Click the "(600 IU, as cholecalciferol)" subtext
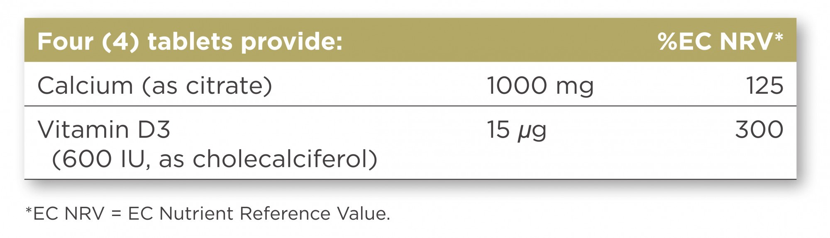 [214, 159]
